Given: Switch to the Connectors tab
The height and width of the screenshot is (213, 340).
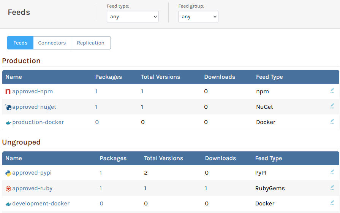Looking at the screenshot, I should [x=52, y=43].
